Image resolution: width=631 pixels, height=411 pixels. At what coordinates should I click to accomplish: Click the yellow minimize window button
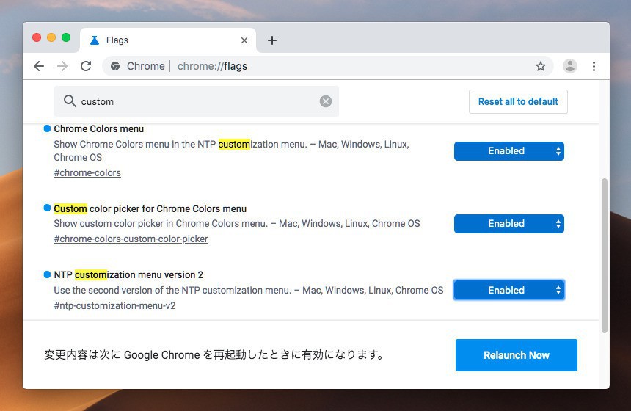click(x=51, y=37)
